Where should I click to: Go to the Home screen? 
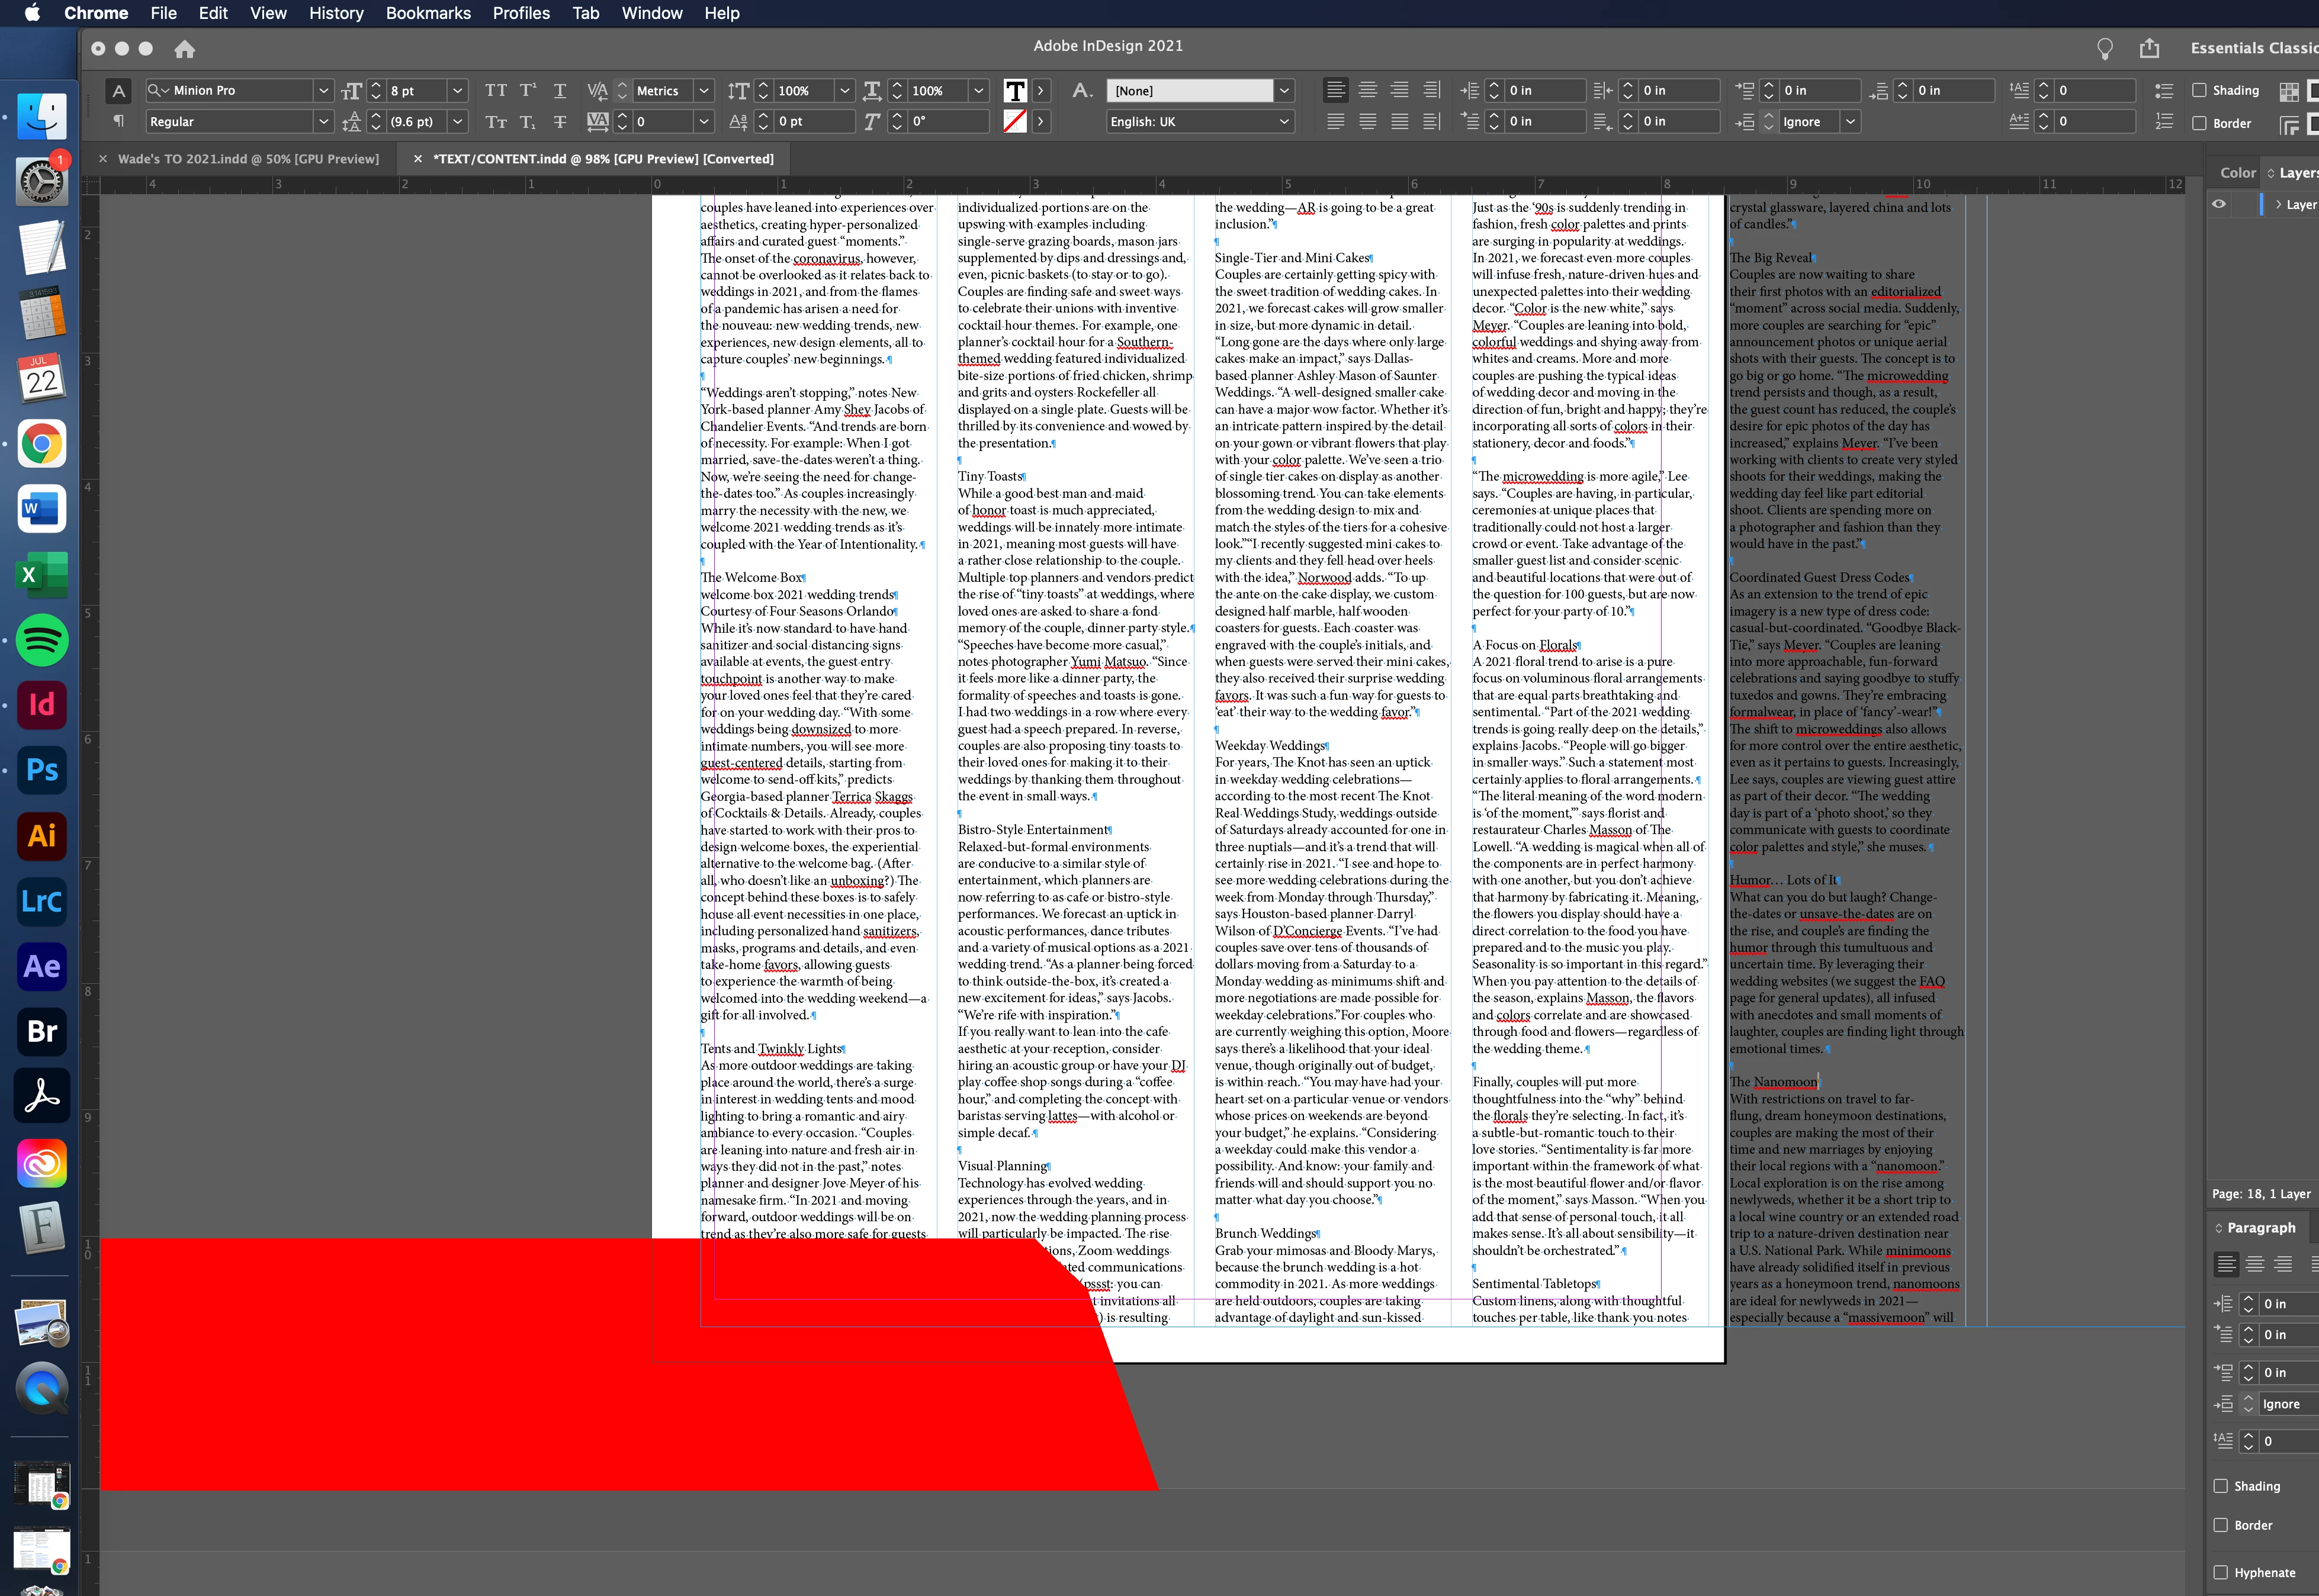tap(184, 49)
